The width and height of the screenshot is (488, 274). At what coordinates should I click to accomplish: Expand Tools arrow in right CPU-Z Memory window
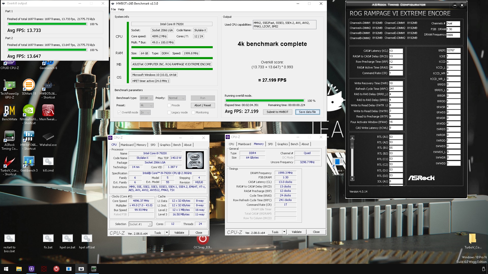click(x=284, y=232)
